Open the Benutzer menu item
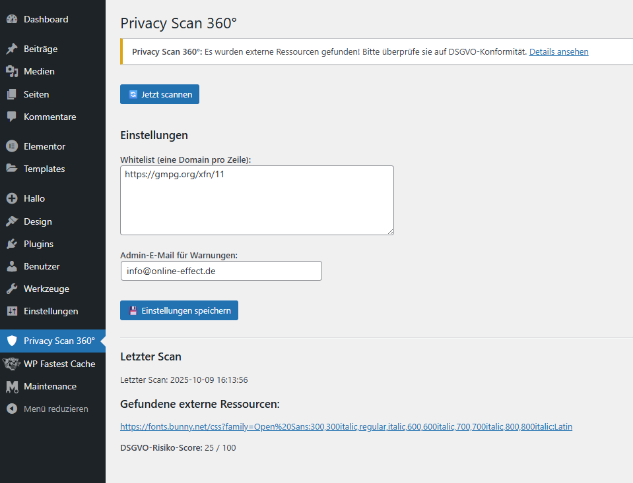This screenshot has width=633, height=483. tap(42, 266)
